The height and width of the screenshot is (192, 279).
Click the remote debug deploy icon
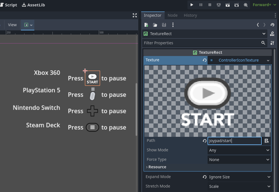click(x=219, y=5)
